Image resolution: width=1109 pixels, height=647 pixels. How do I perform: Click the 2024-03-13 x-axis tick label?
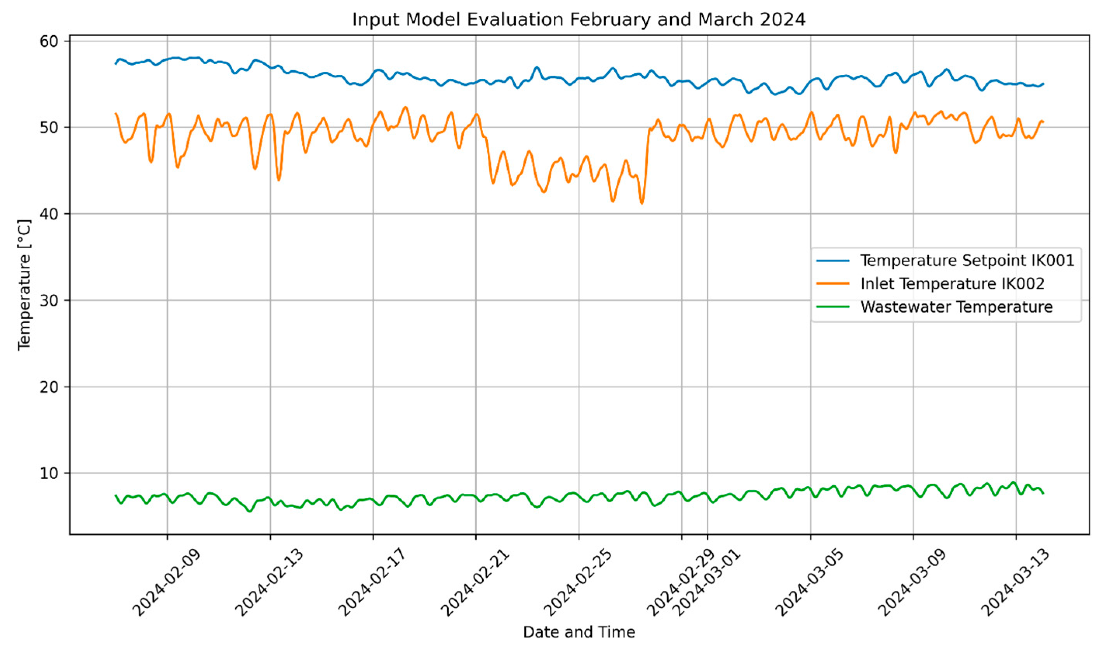coord(1016,582)
